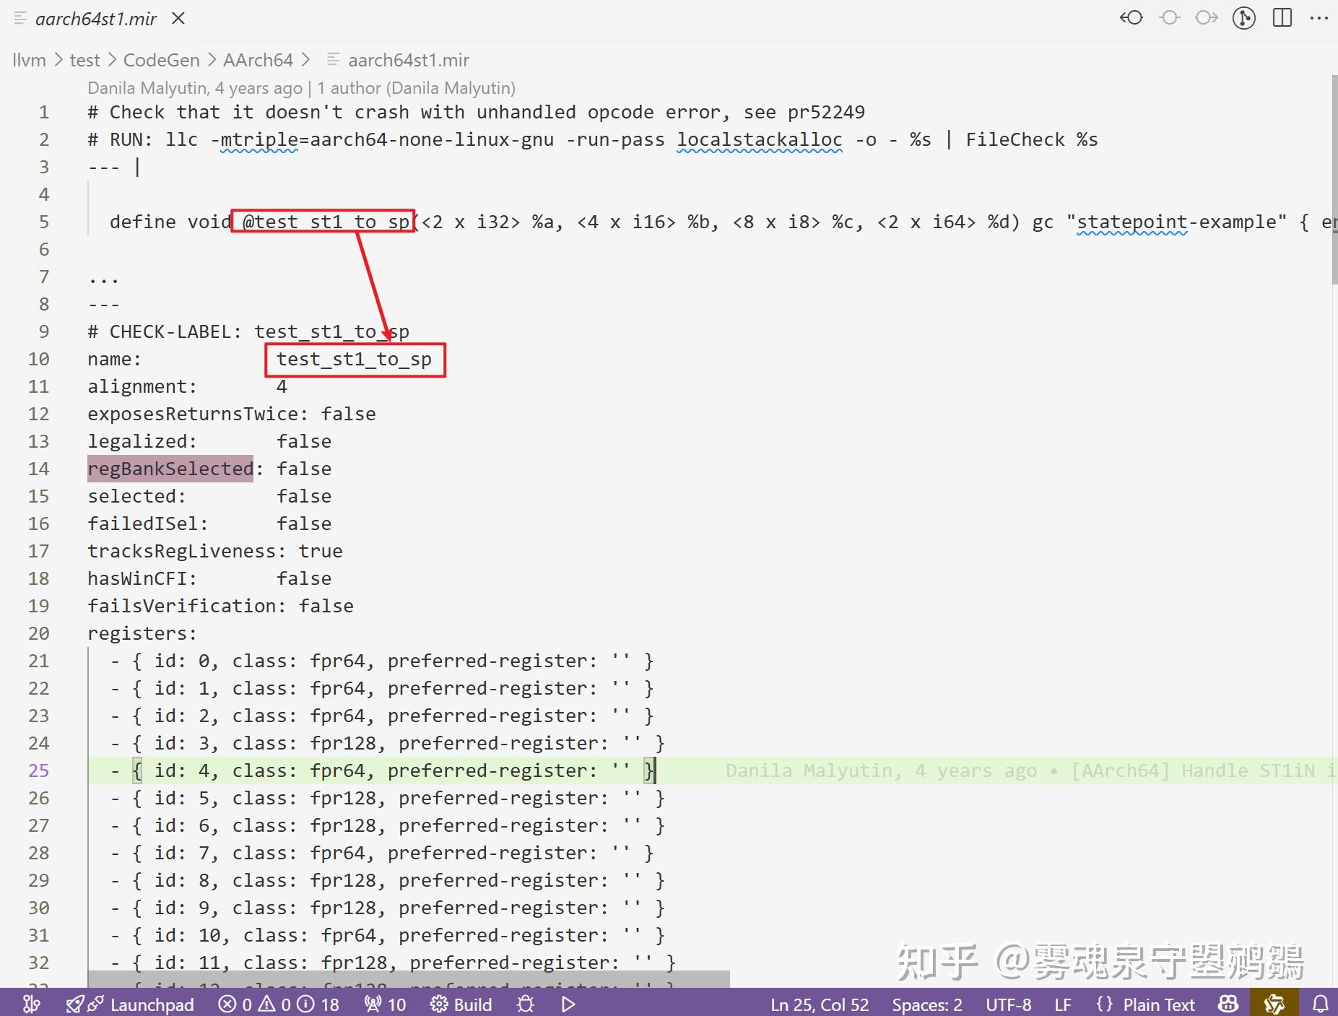
Task: Click the Split Editor icon
Action: [x=1283, y=19]
